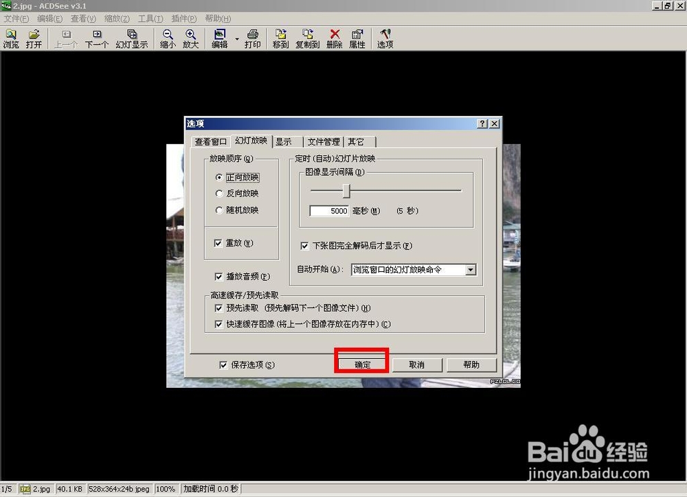The image size is (687, 497).
Task: Open the 浏览 (Browse) toolbar icon
Action: coord(11,39)
